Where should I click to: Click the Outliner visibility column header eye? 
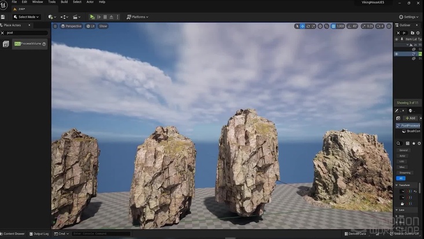click(396, 39)
